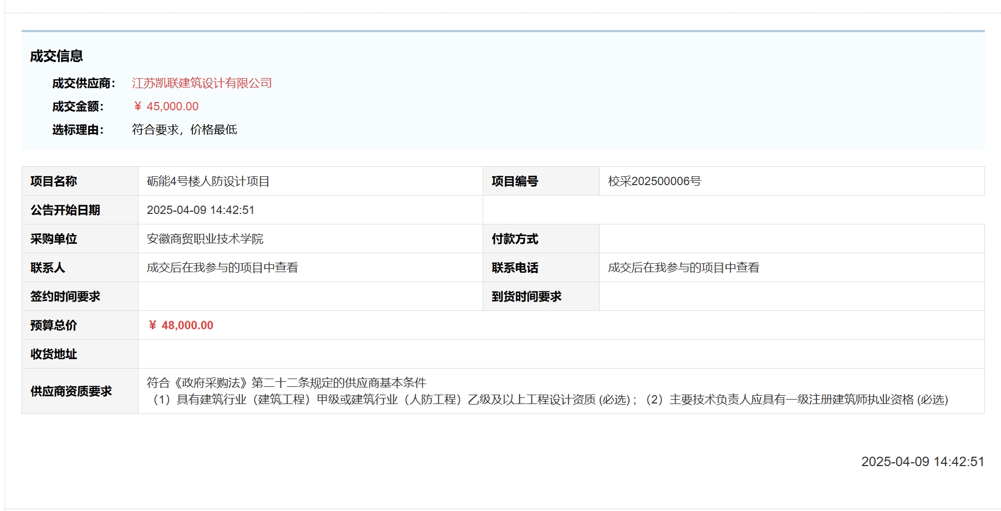The width and height of the screenshot is (1001, 511).
Task: Click the selection reason text 符合要求，价格最低
Action: (184, 130)
